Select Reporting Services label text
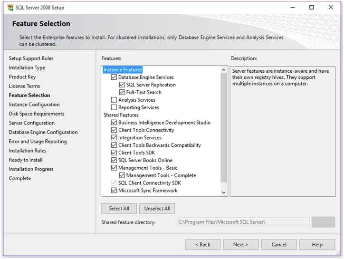 138,107
